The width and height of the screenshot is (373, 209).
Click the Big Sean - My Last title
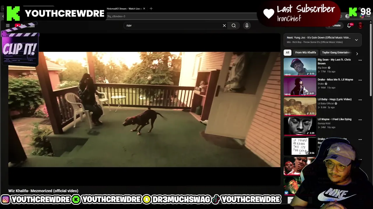coord(334,62)
